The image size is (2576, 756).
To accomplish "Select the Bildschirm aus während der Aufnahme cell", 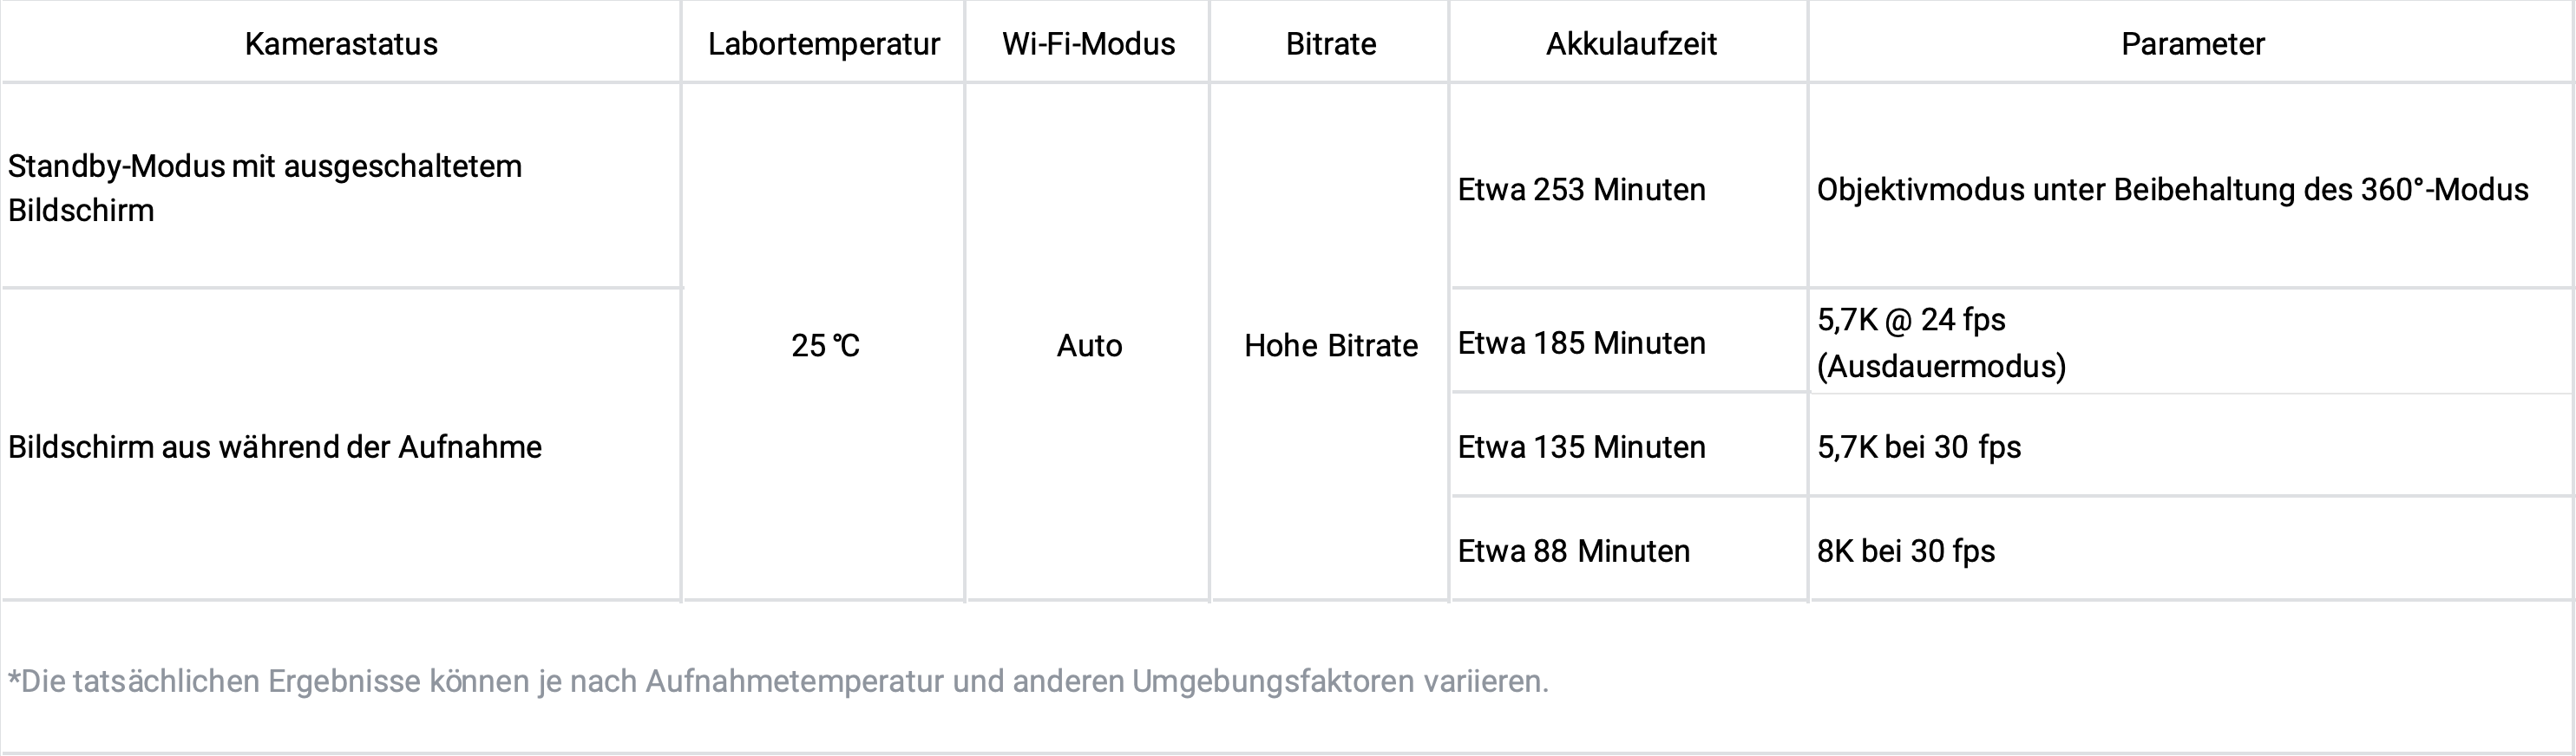I will [341, 446].
